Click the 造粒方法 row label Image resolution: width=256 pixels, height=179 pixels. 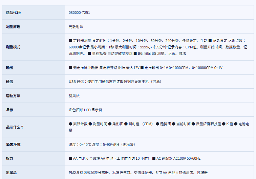pyautogui.click(x=13, y=96)
